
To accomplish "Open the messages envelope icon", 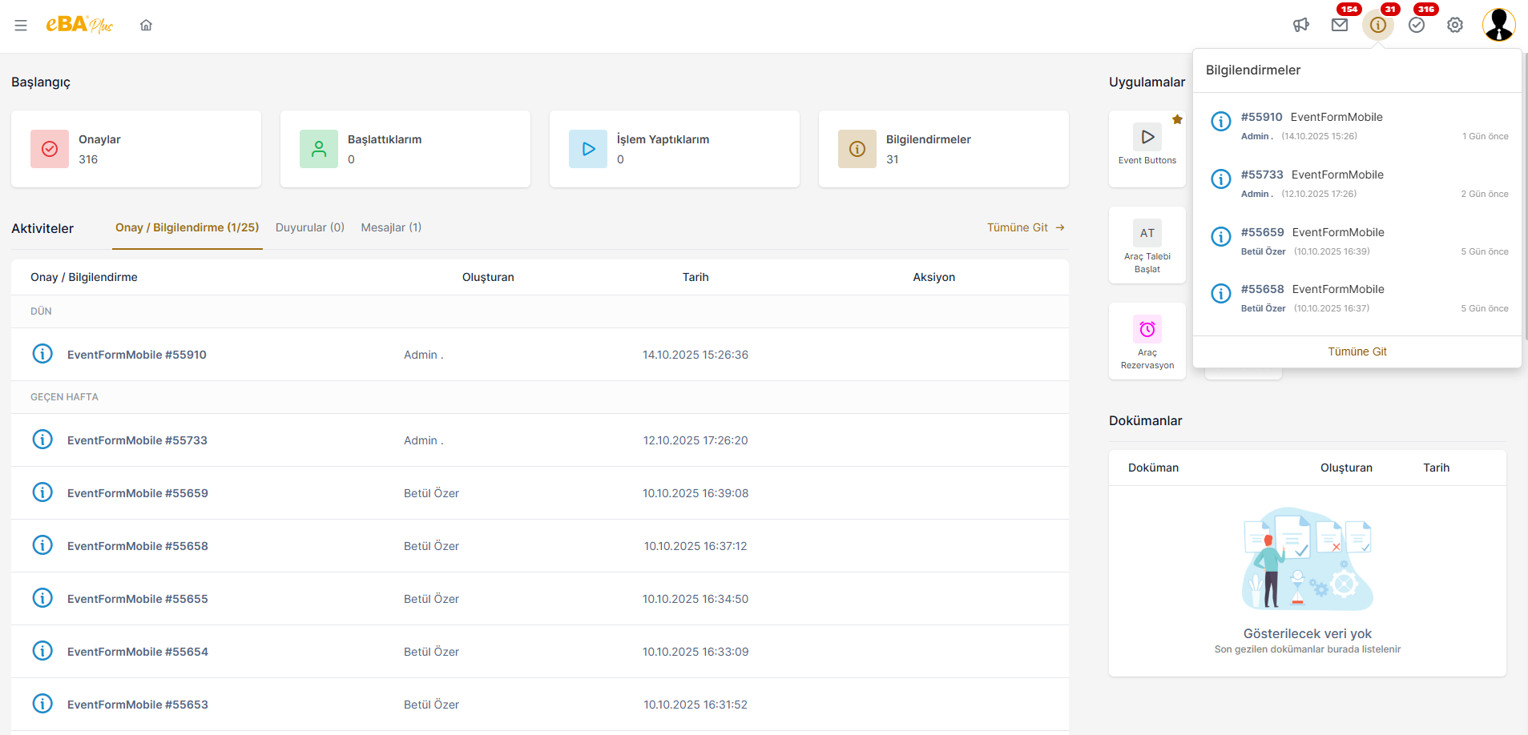I will click(1340, 26).
